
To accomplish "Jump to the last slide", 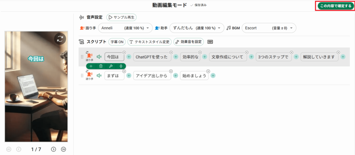I will tap(64, 149).
